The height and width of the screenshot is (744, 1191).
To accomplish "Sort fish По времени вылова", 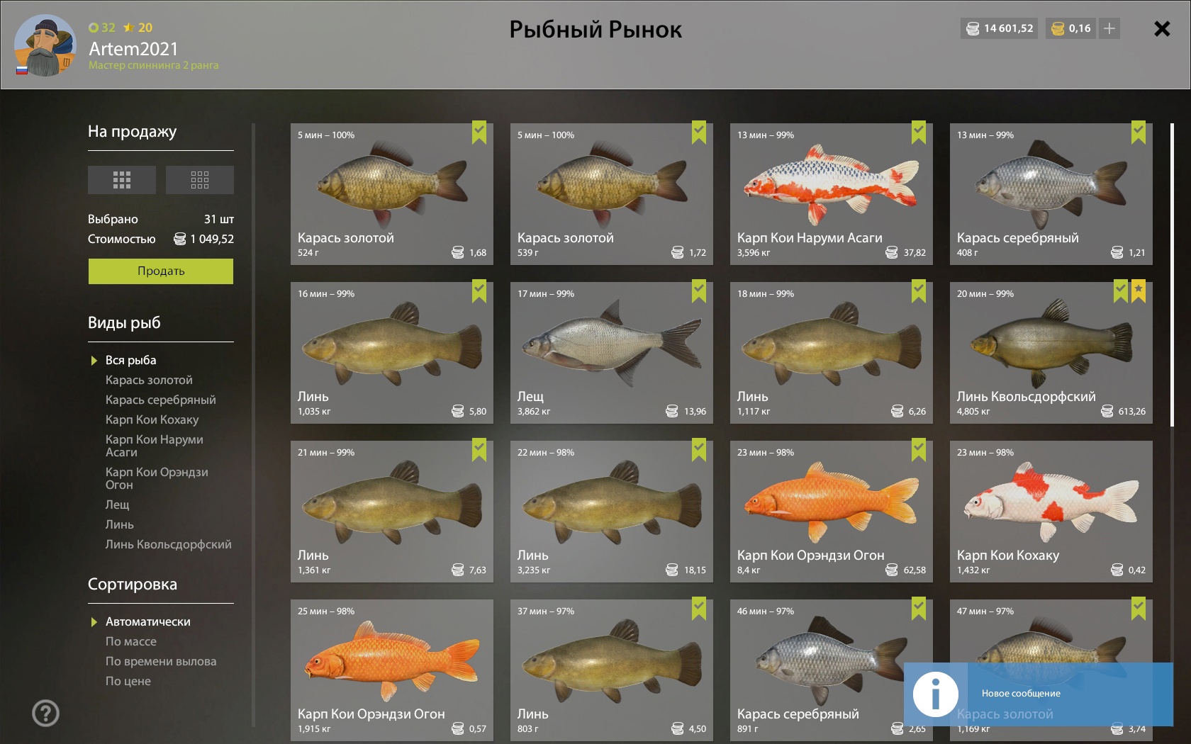I will click(x=161, y=661).
